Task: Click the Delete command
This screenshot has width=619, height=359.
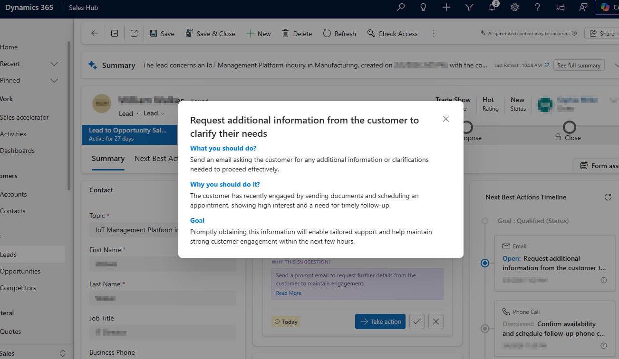Action: [x=297, y=34]
